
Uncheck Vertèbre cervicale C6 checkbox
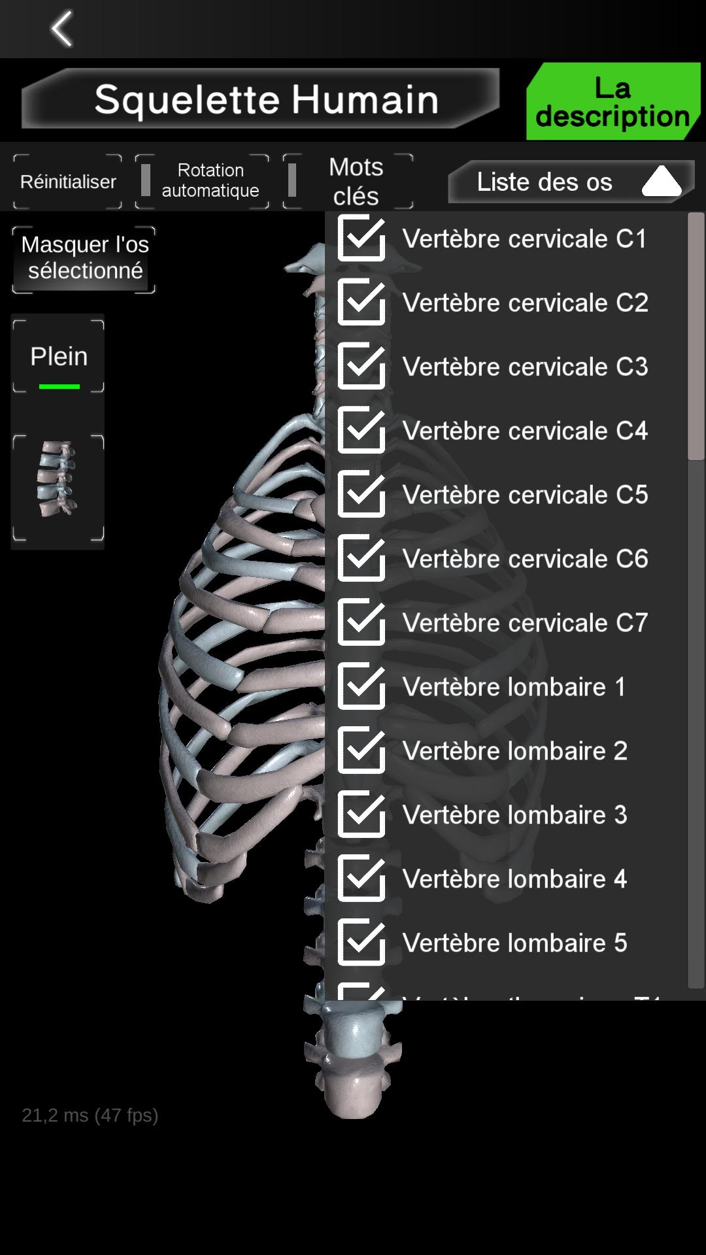(x=361, y=559)
